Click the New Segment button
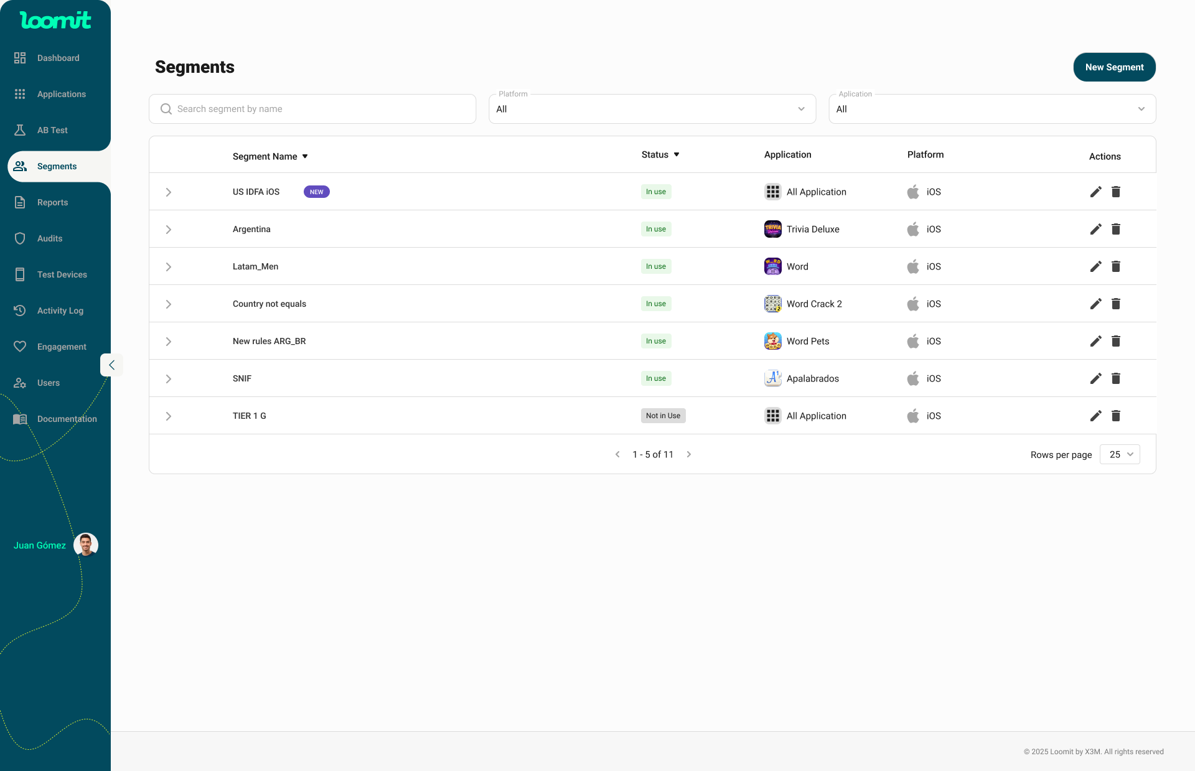1195x771 pixels. pyautogui.click(x=1114, y=67)
